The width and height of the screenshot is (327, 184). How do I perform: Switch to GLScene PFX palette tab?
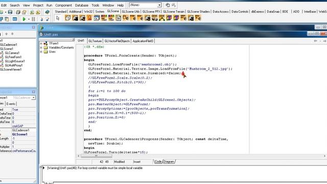tap(151, 11)
